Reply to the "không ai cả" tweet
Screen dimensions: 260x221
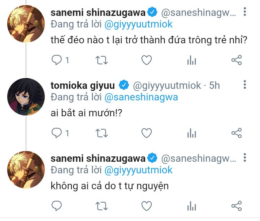57,206
